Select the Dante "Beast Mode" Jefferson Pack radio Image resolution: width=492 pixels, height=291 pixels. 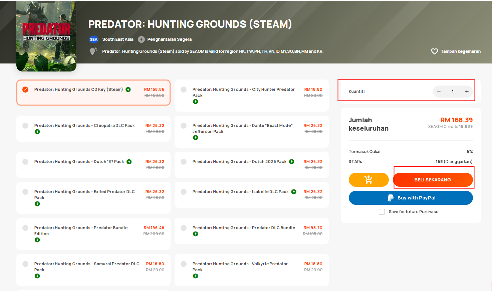coord(184,126)
